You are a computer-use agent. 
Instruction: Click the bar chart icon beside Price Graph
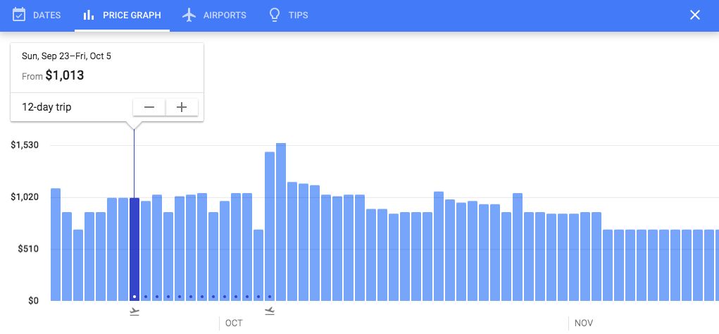(x=89, y=15)
